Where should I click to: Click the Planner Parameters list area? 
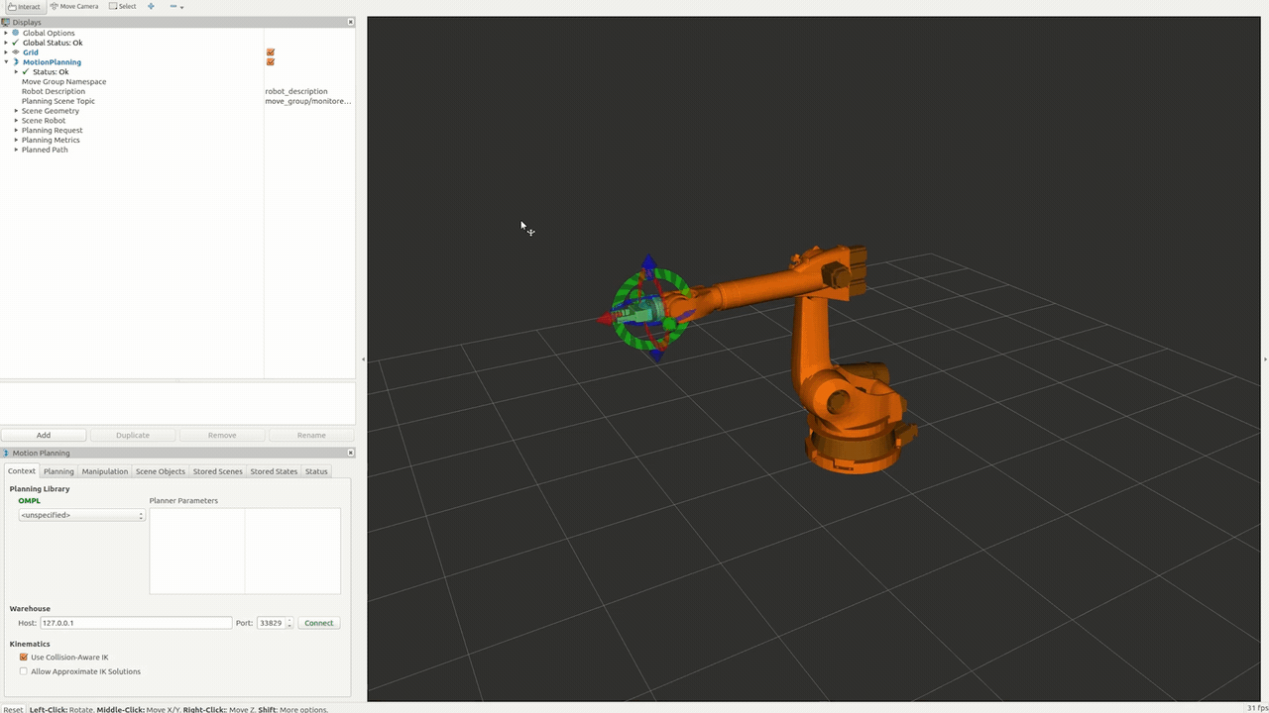245,551
